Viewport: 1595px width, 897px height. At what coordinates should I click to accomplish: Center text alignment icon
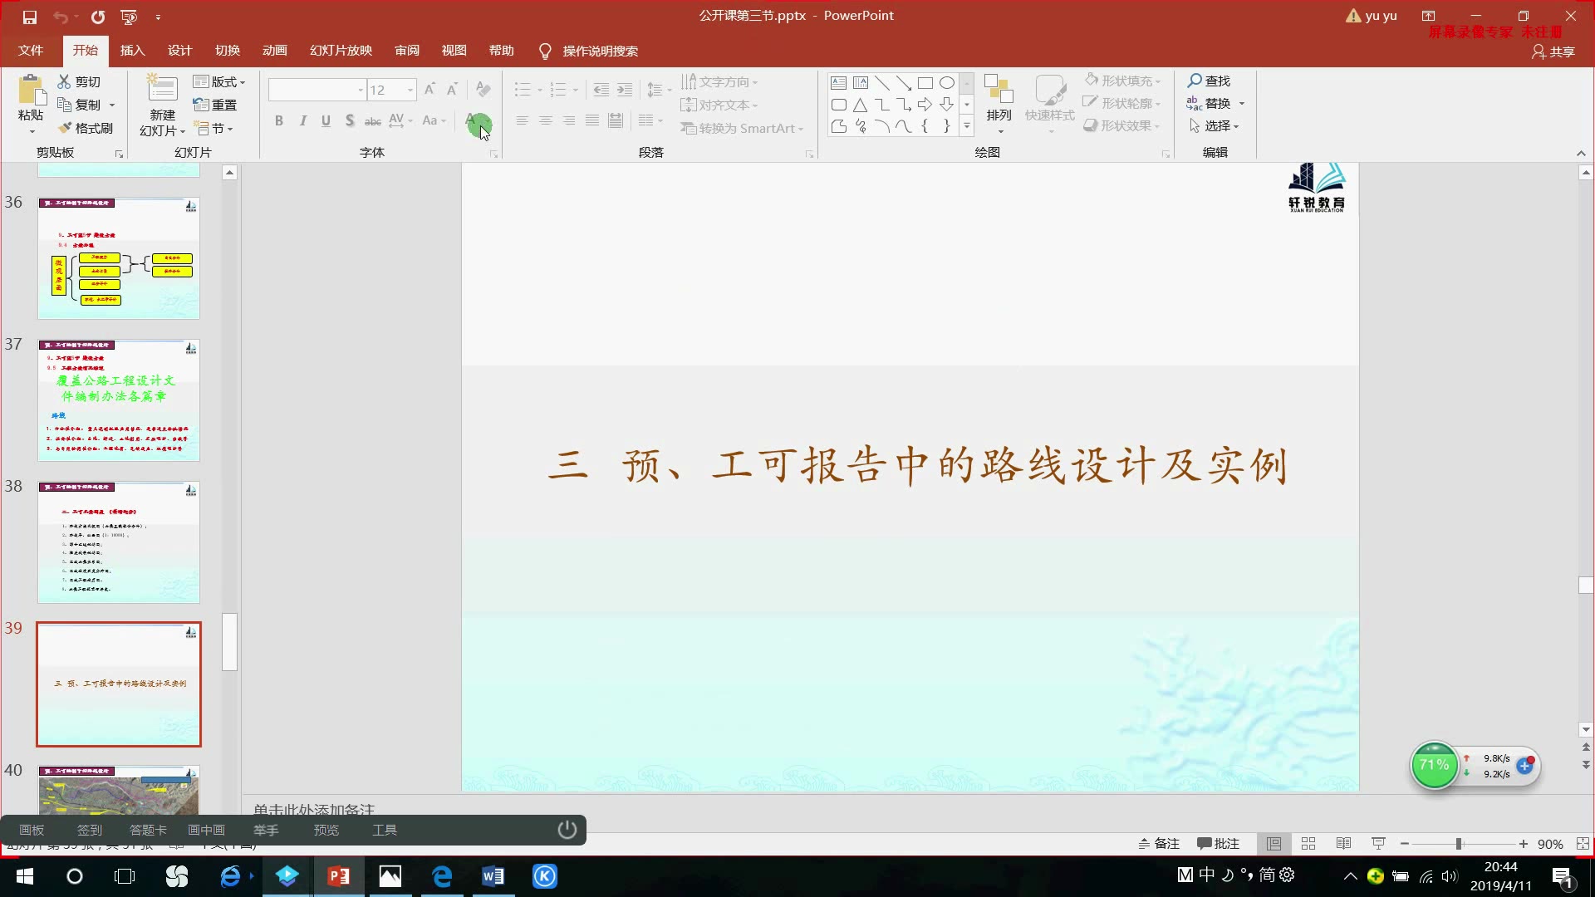545,120
